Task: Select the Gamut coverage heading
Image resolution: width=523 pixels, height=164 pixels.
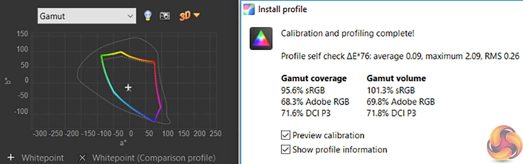Action: (314, 78)
